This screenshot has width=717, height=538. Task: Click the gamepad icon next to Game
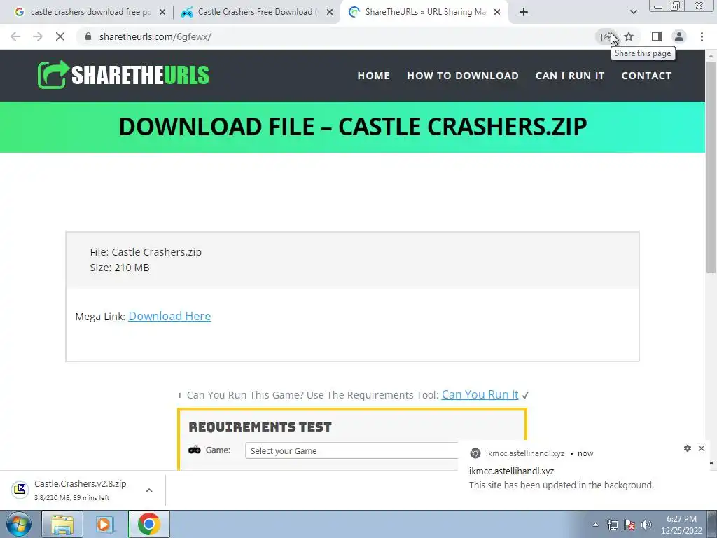pos(195,450)
